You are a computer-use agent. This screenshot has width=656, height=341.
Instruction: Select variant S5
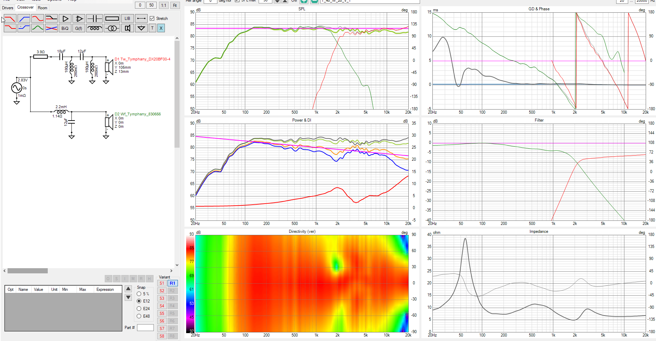tap(162, 314)
